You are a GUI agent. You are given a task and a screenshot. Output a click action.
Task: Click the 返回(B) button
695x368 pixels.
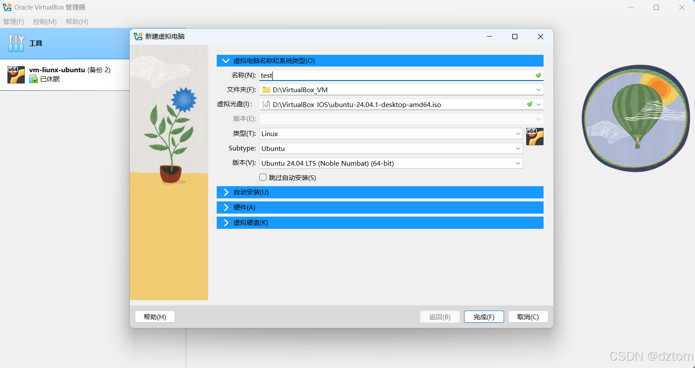[x=440, y=317]
